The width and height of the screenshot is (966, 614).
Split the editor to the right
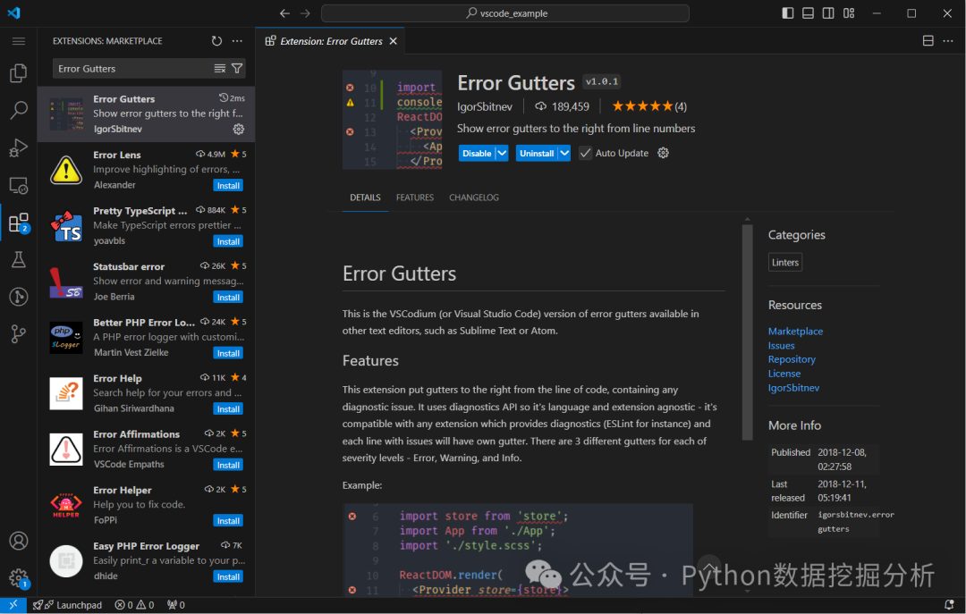tap(928, 41)
